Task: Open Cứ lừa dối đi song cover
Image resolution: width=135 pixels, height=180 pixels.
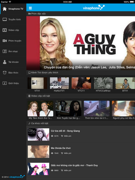Action: click(x=39, y=134)
